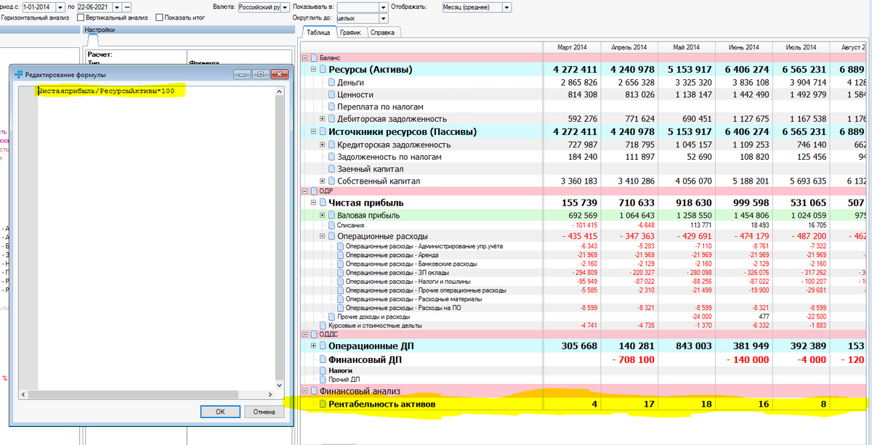Click the document icon beside Переплата по налогам

331,107
